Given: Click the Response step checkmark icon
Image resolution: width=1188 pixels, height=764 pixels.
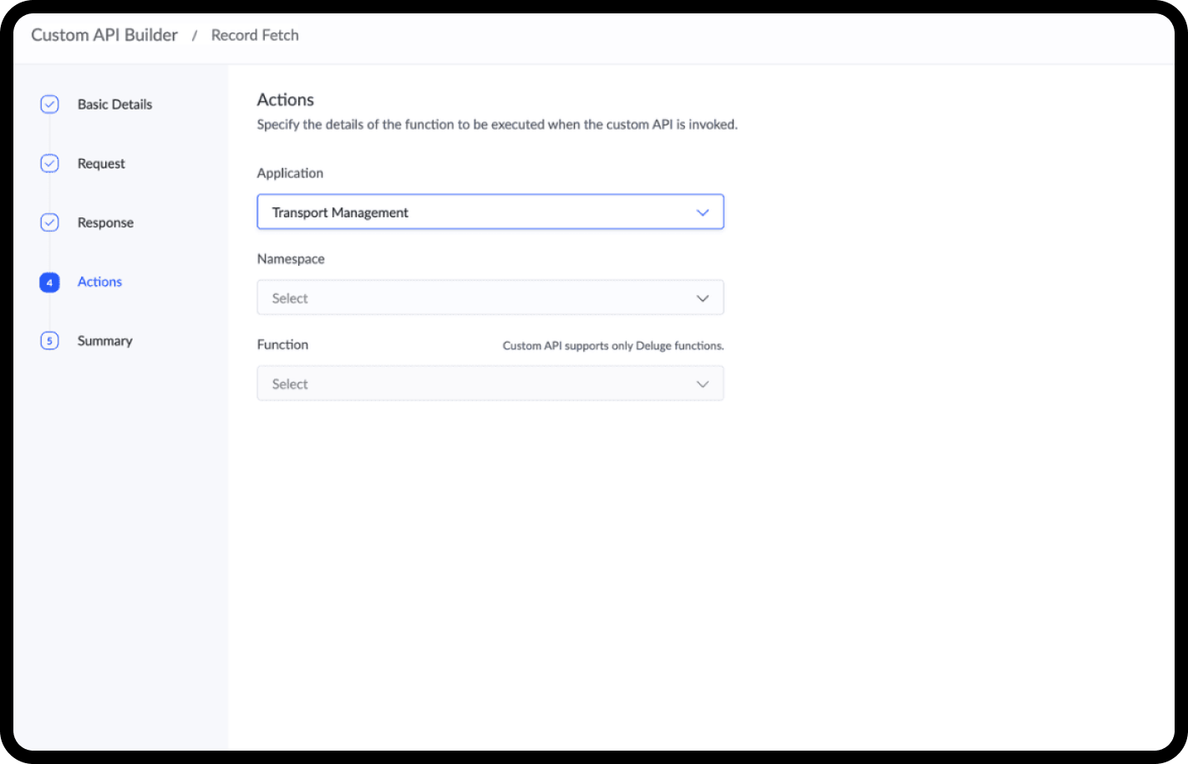Looking at the screenshot, I should [x=49, y=222].
